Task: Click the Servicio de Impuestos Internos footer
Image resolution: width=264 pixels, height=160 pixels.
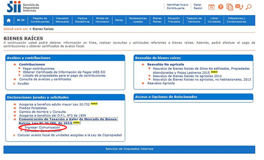Action: 129,149
